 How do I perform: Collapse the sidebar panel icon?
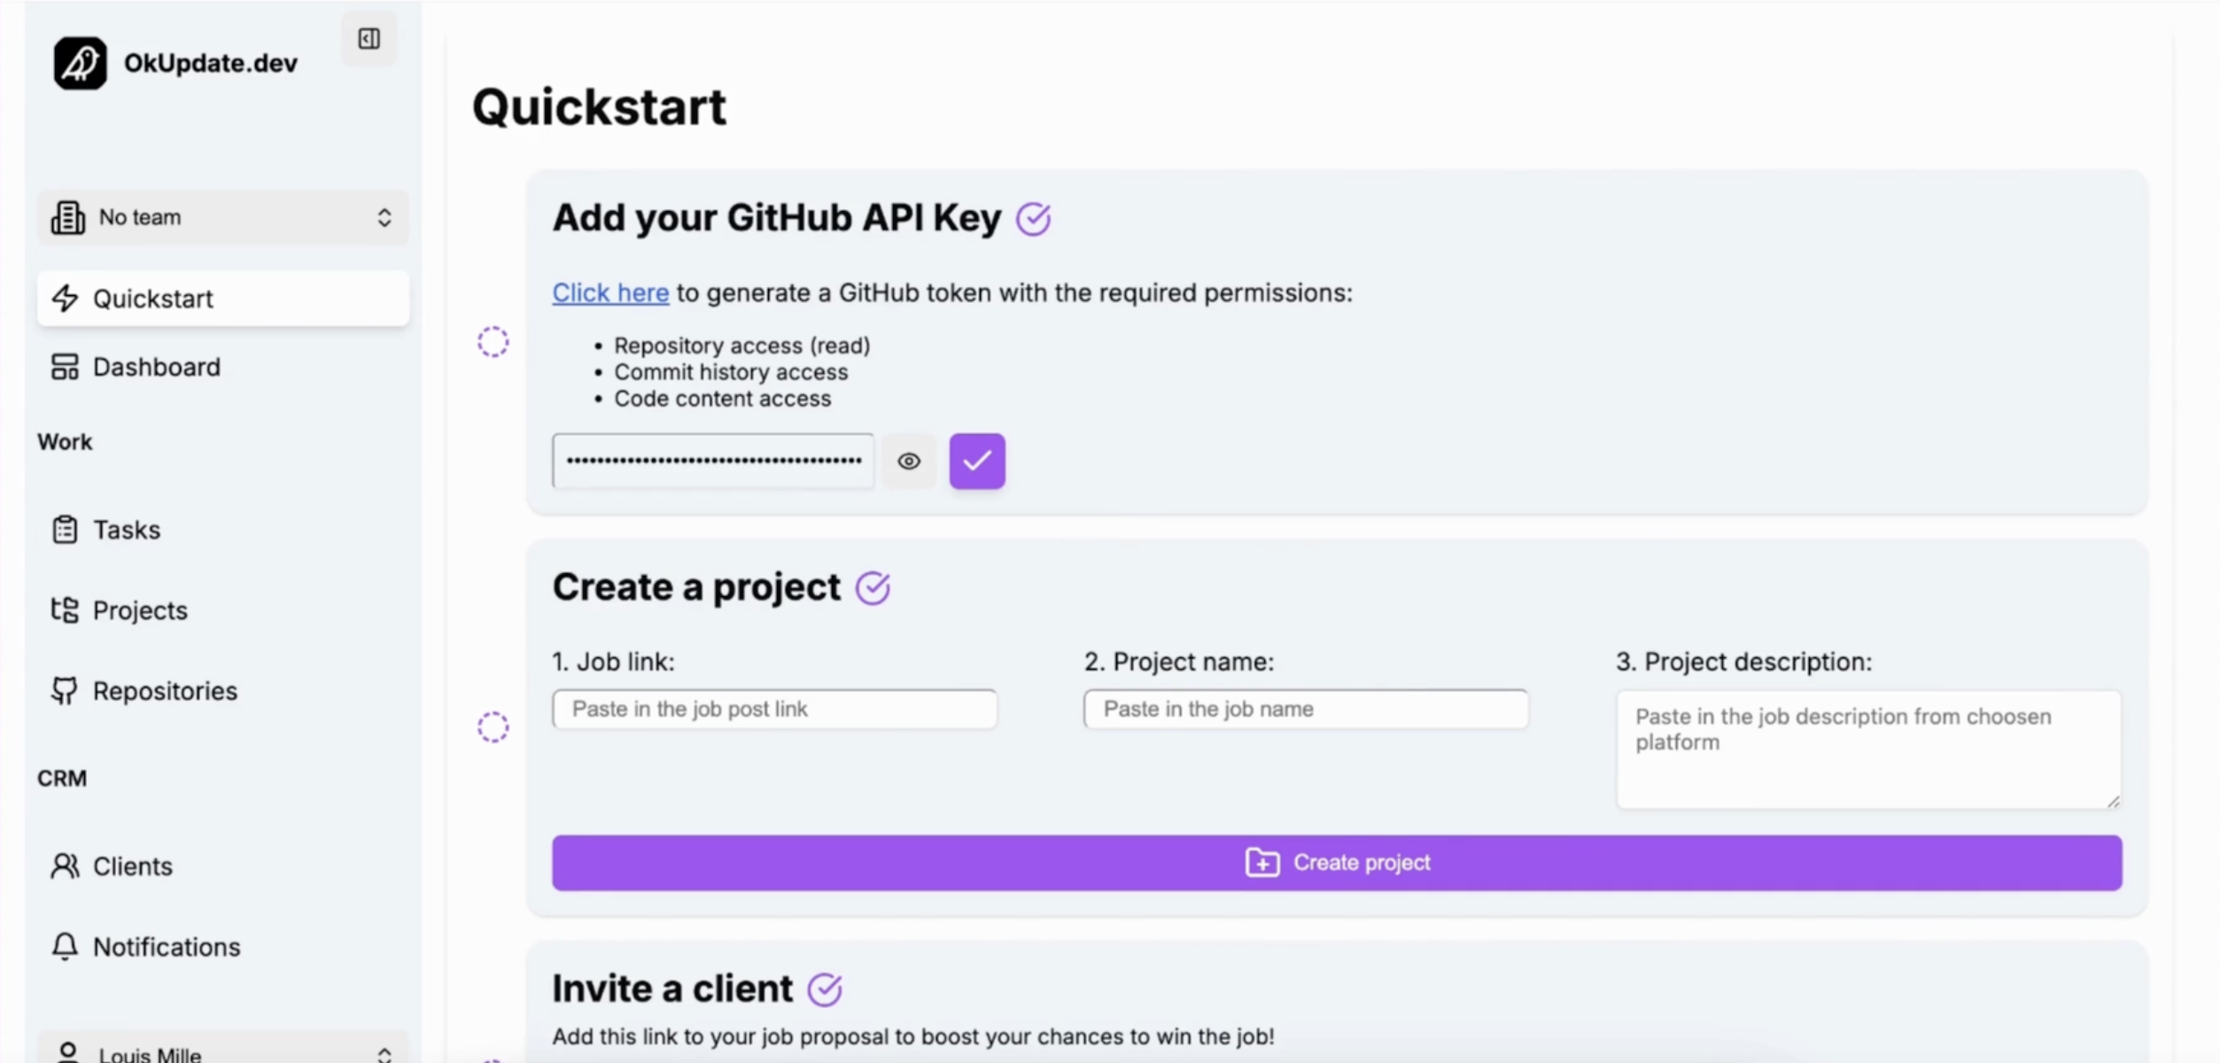pos(369,39)
